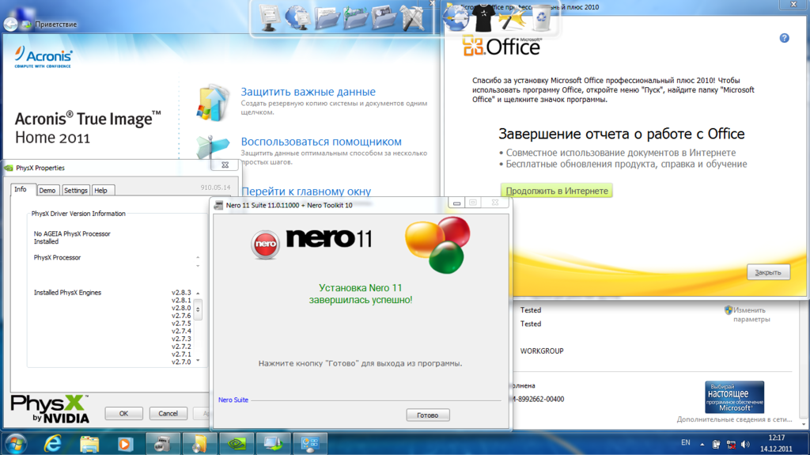Click the network disconnected tray icon
This screenshot has width=810, height=455.
click(x=731, y=444)
